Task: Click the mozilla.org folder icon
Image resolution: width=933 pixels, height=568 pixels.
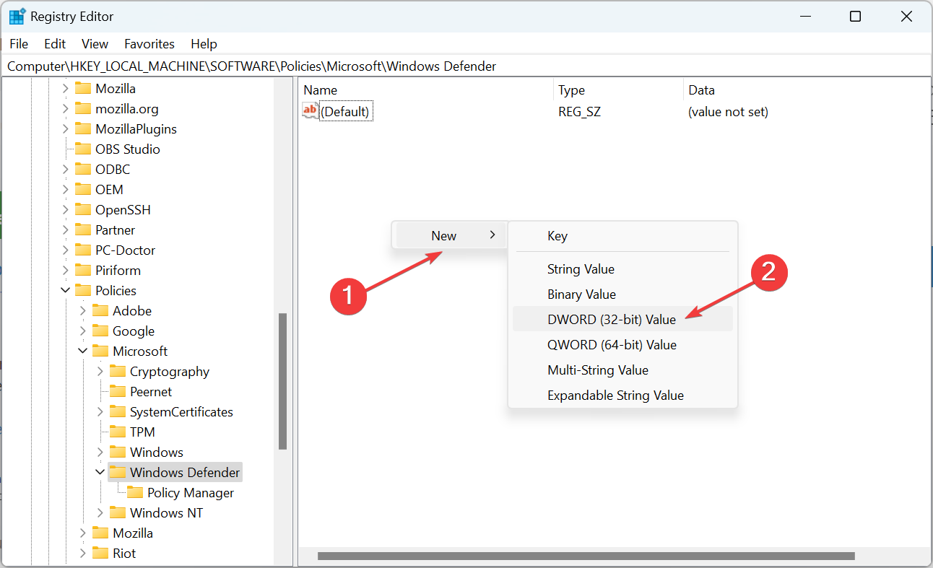Action: (83, 108)
